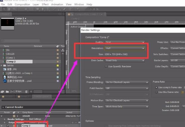Open the Animation menu
185x127 pixels.
57,4
